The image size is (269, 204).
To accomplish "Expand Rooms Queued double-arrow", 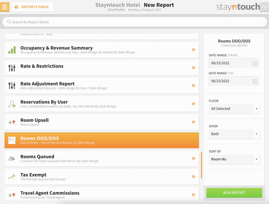I will (194, 158).
